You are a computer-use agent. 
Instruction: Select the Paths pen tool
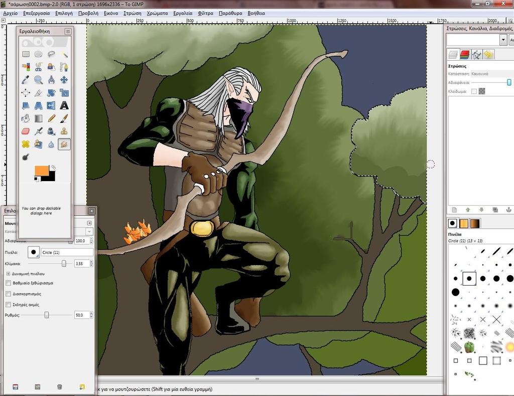click(64, 67)
